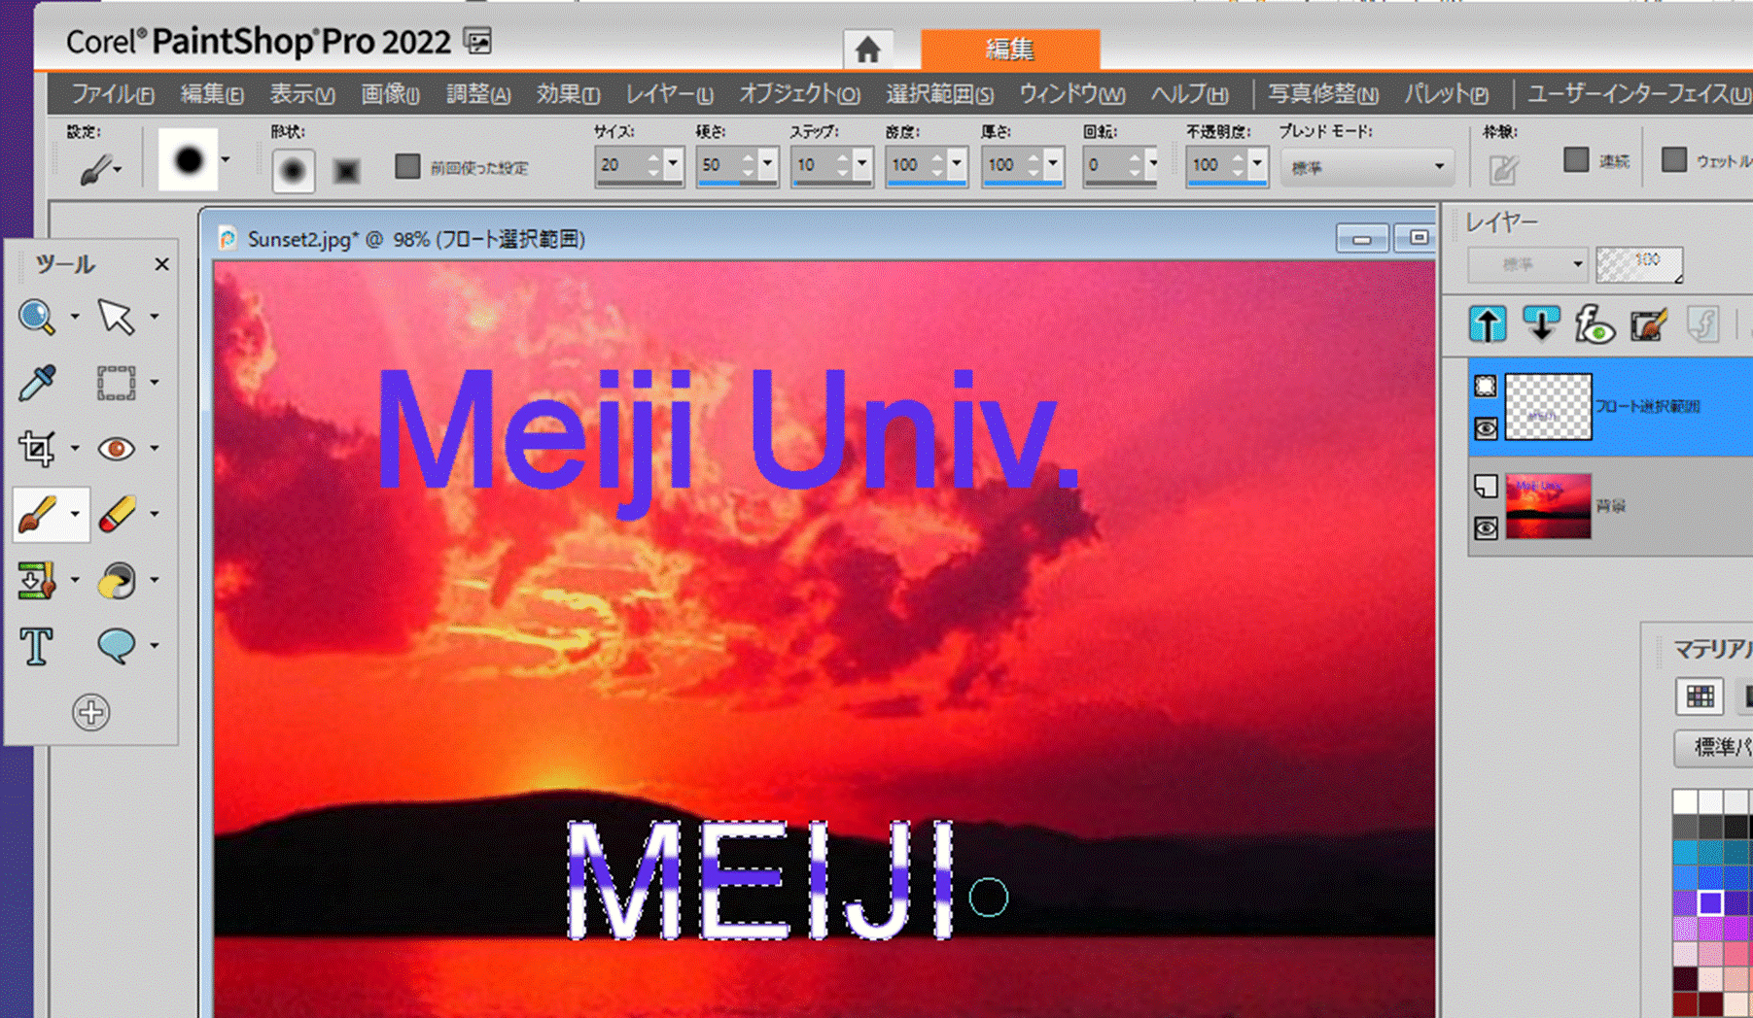Open the Thickness value dropdown
1753x1018 pixels.
(x=1053, y=164)
